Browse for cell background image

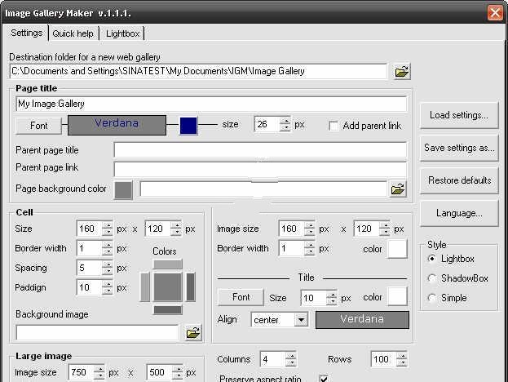(193, 333)
